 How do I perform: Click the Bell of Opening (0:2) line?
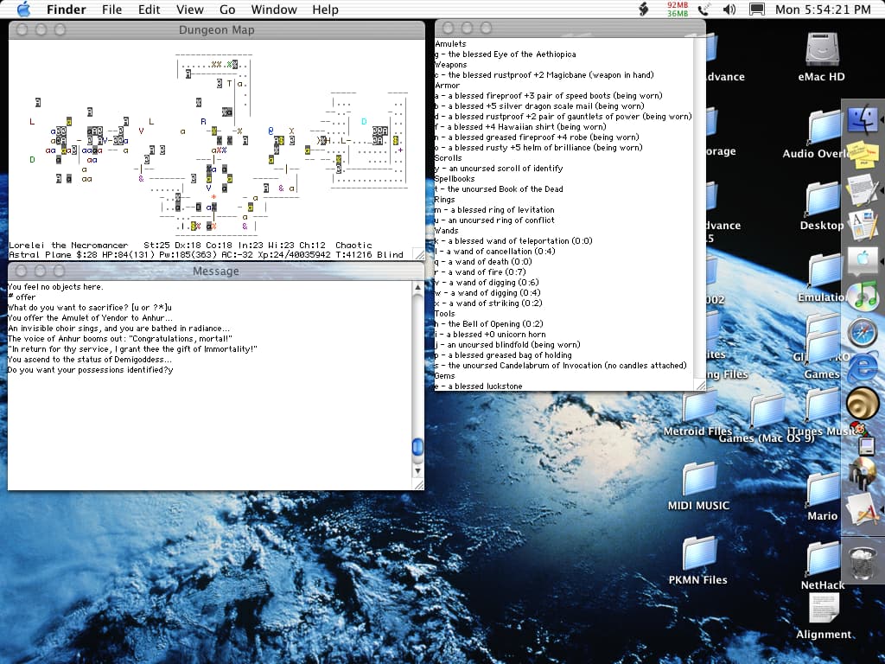pos(489,324)
